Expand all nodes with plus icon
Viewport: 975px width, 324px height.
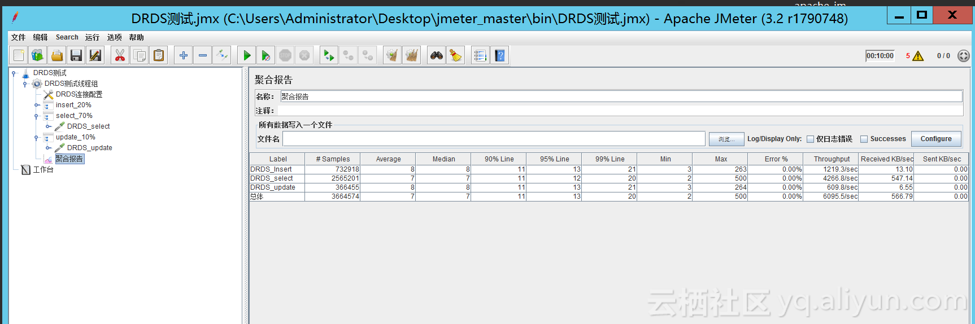(184, 55)
